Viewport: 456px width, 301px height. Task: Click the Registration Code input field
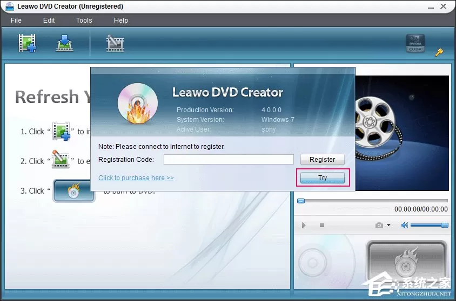229,159
